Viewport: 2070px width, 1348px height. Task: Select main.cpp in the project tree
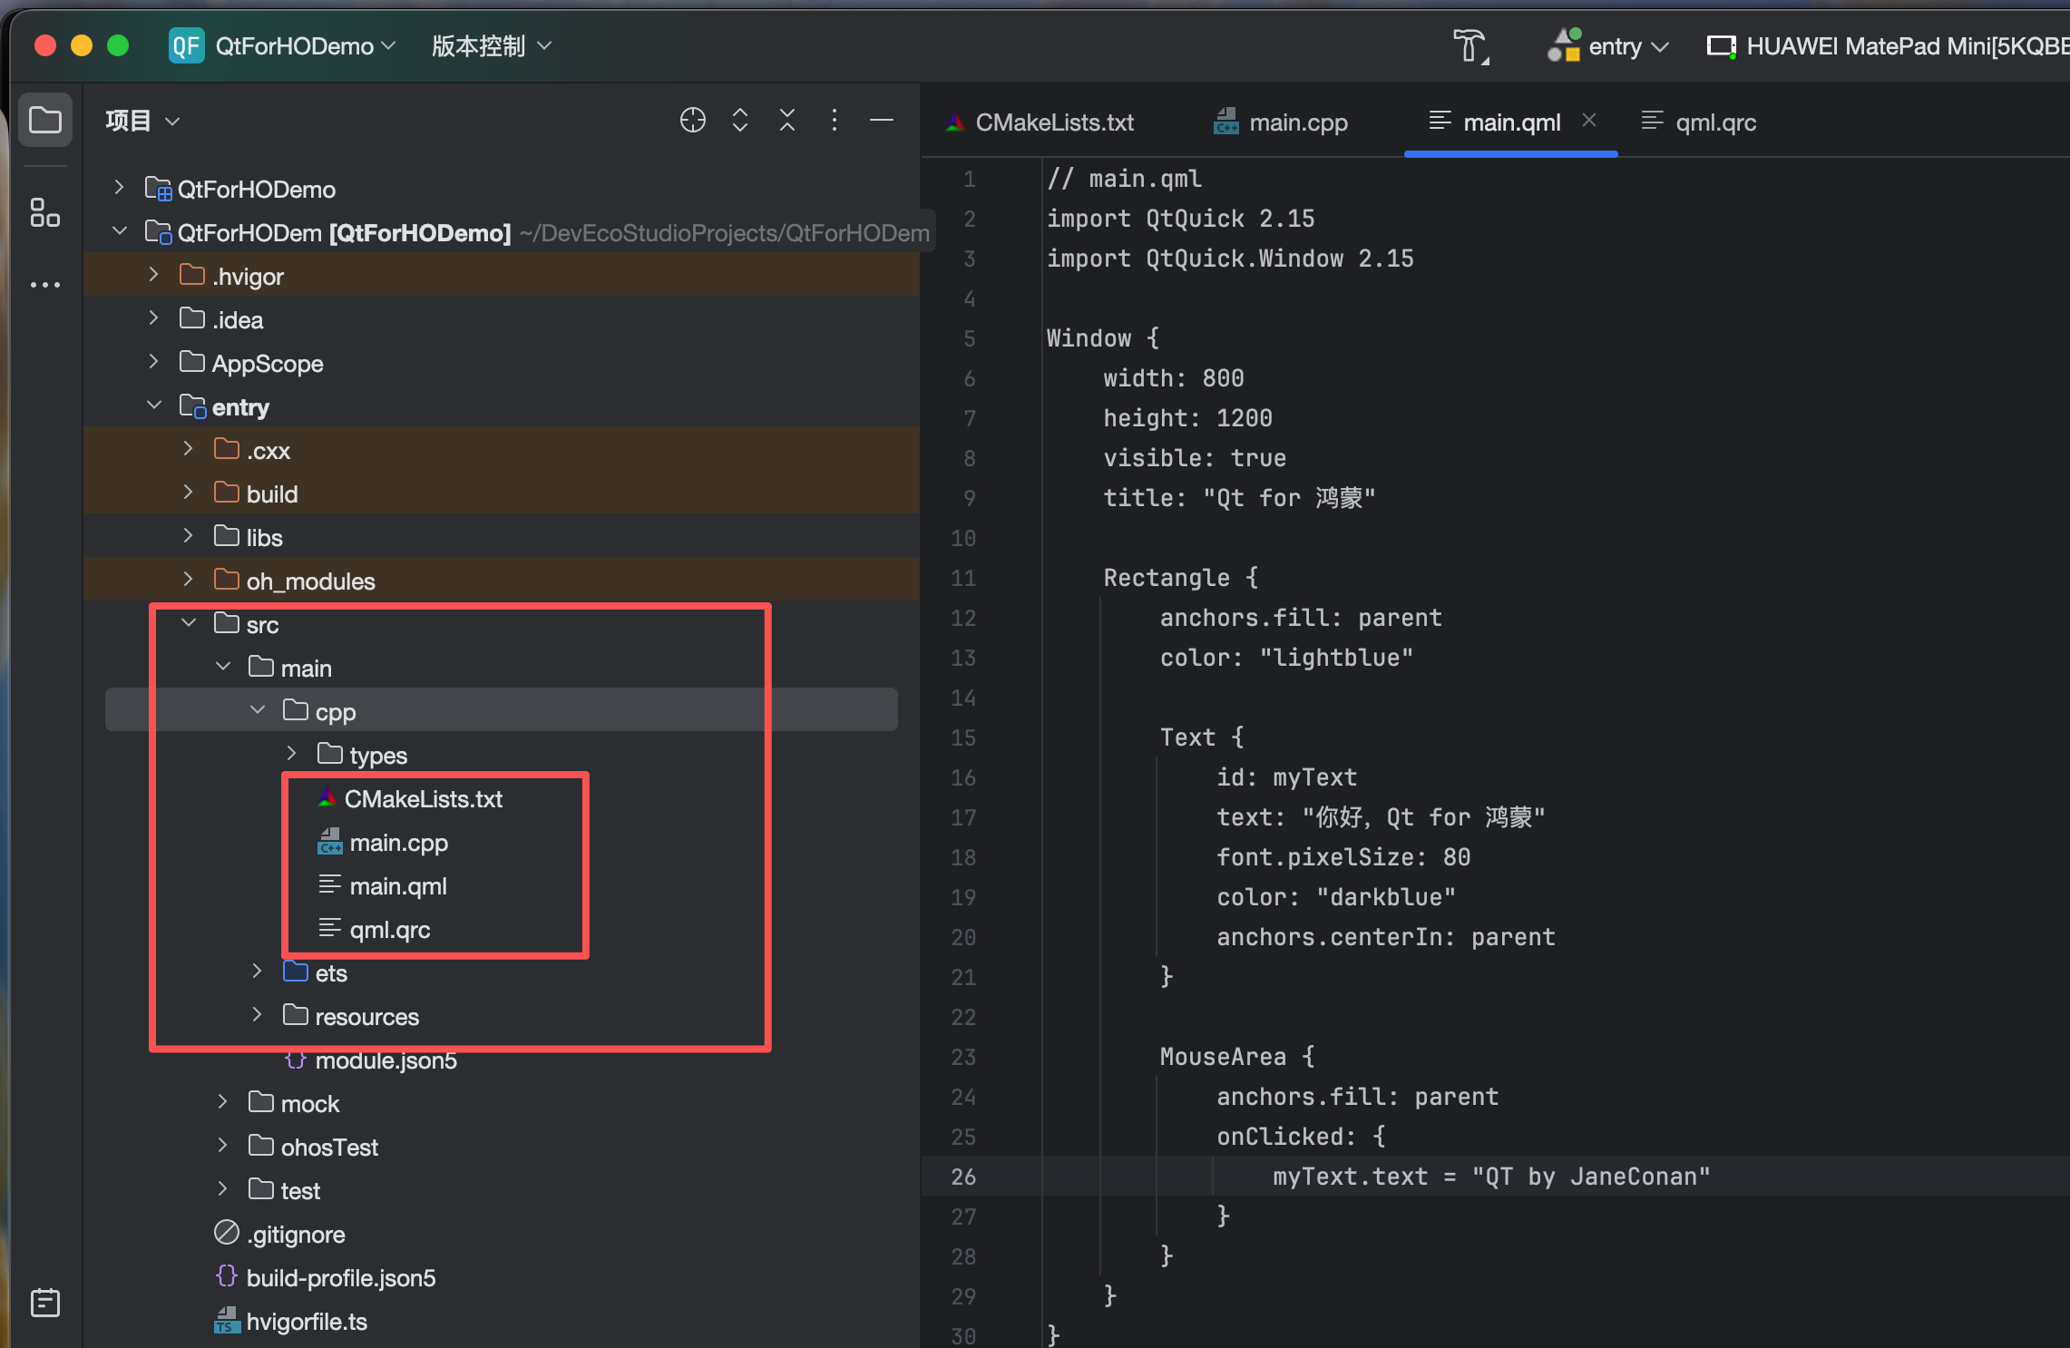click(398, 843)
